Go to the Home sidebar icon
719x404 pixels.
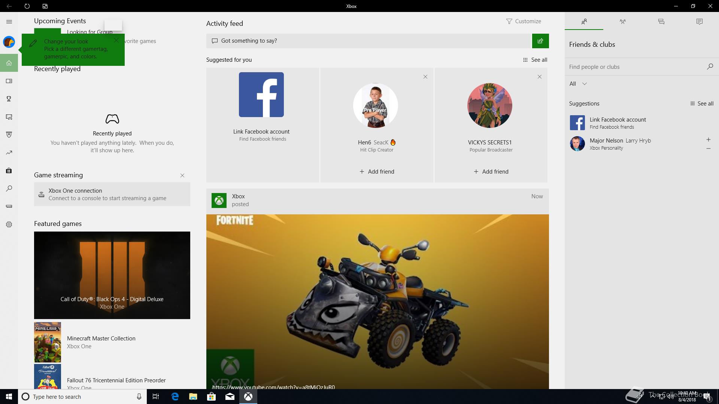click(x=9, y=63)
